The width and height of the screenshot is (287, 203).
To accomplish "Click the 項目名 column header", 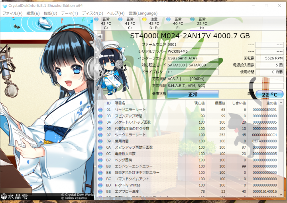I will [x=149, y=103].
